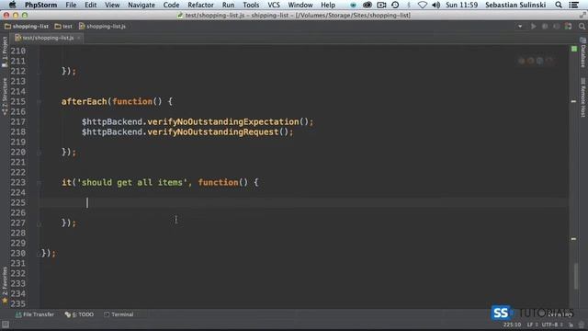This screenshot has width=588, height=331.
Task: Open the Structure tool window on left edge
Action: (5, 97)
